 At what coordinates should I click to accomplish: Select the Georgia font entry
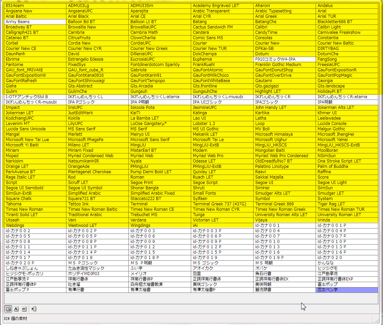[347, 81]
